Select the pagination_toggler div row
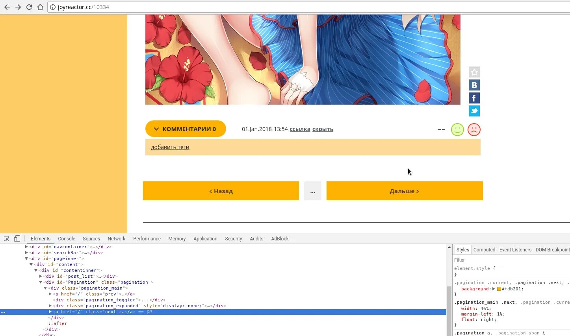This screenshot has width=570, height=336. [x=109, y=300]
